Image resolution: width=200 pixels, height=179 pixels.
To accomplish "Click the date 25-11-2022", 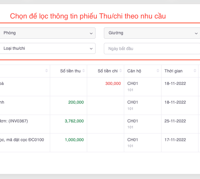I will (x=175, y=121).
